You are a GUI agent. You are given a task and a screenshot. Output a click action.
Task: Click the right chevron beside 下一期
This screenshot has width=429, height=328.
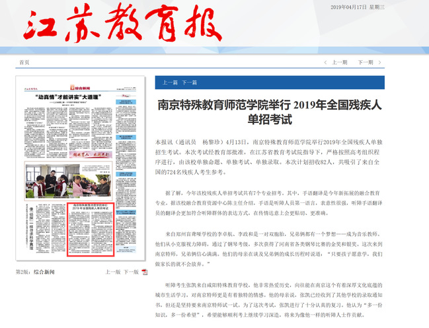(379, 62)
